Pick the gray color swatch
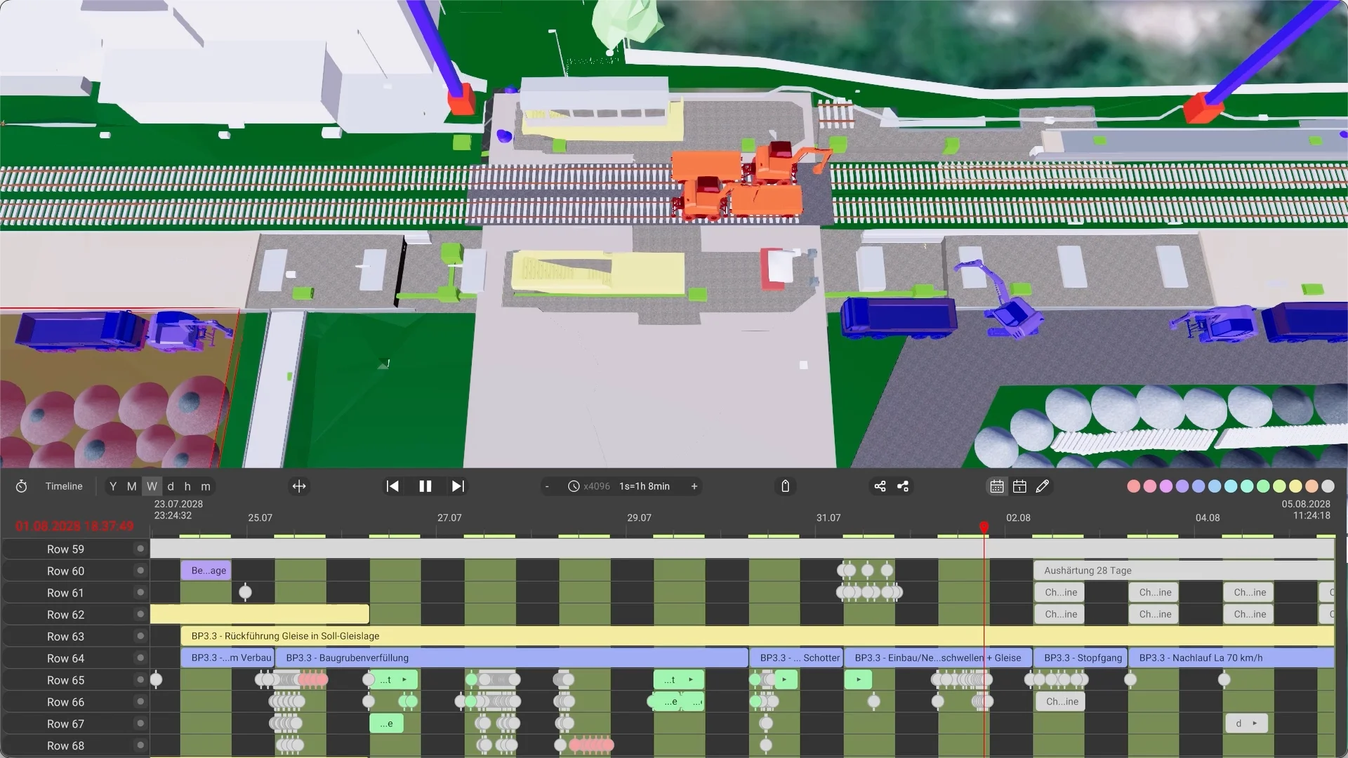The width and height of the screenshot is (1348, 758). [x=1328, y=486]
